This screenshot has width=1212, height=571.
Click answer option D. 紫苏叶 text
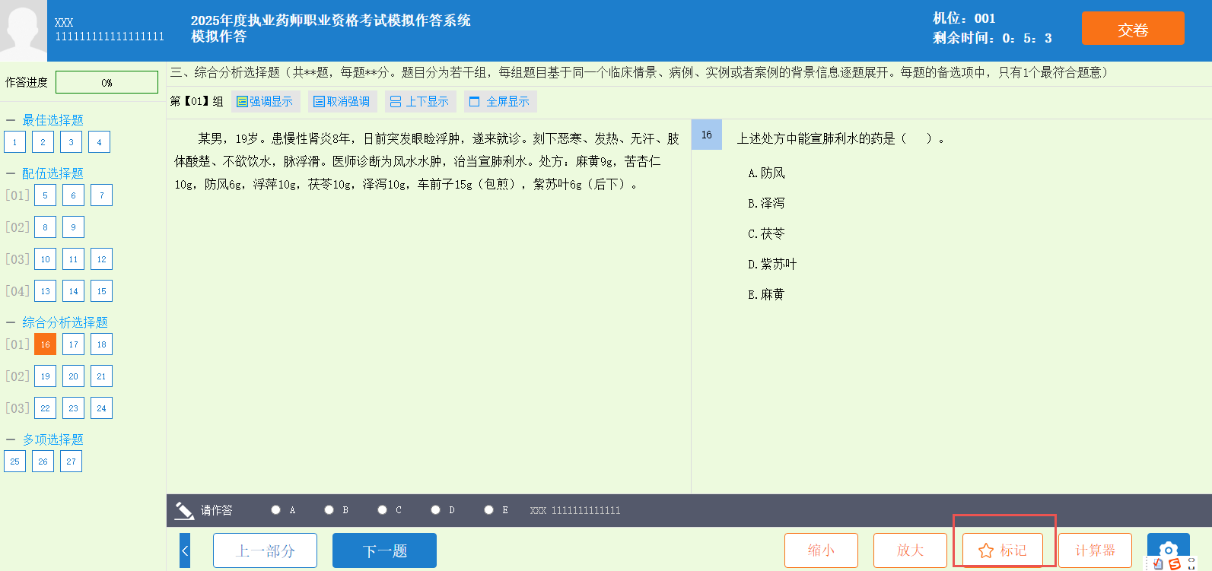(x=772, y=264)
